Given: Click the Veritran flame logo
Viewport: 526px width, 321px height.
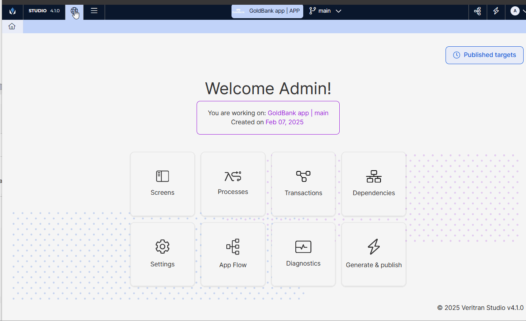Looking at the screenshot, I should point(13,11).
